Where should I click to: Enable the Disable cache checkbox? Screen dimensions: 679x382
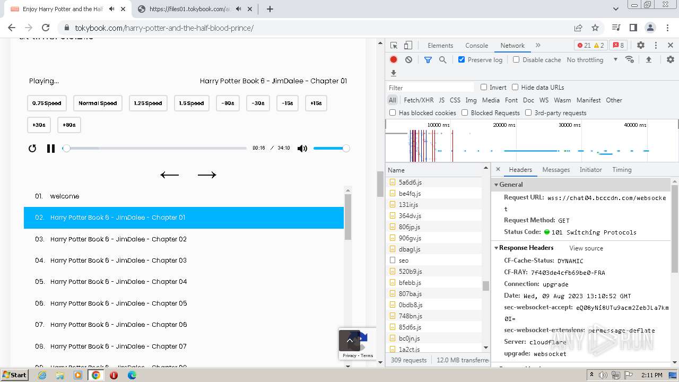(516, 59)
